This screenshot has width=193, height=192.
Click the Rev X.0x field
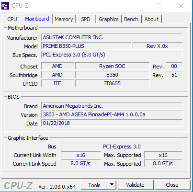(158, 46)
